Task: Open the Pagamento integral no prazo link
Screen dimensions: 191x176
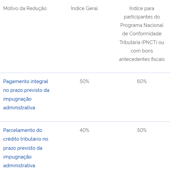Action: [26, 95]
